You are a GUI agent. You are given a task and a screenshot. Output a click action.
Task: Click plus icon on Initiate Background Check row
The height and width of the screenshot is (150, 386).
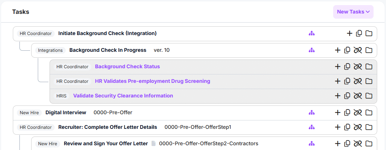(349, 34)
